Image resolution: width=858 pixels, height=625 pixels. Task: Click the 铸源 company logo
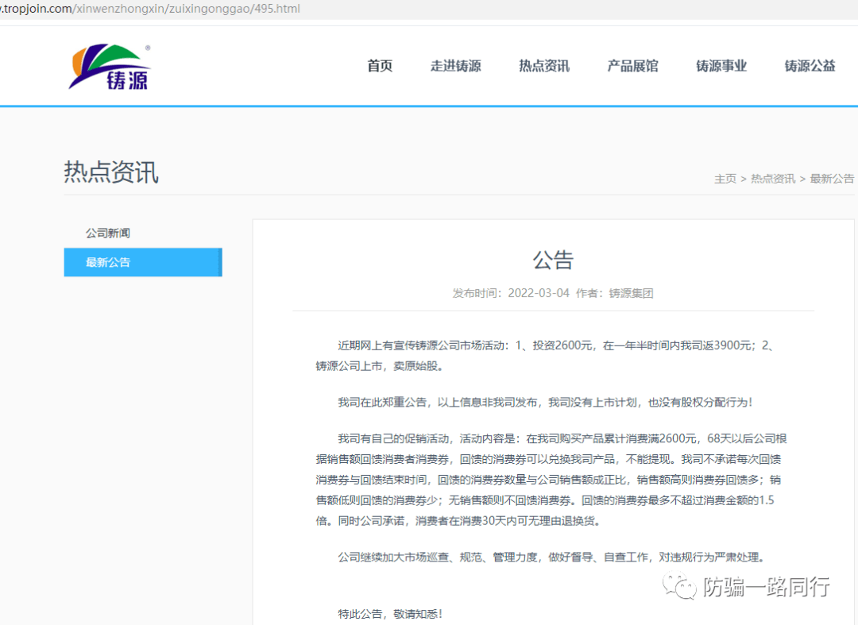pyautogui.click(x=110, y=67)
